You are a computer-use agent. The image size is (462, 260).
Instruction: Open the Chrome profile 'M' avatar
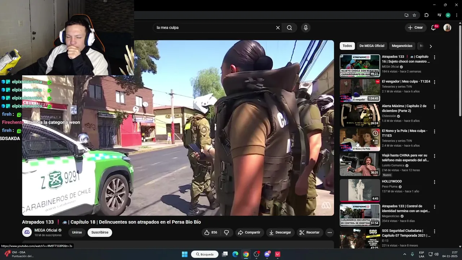pos(448,15)
